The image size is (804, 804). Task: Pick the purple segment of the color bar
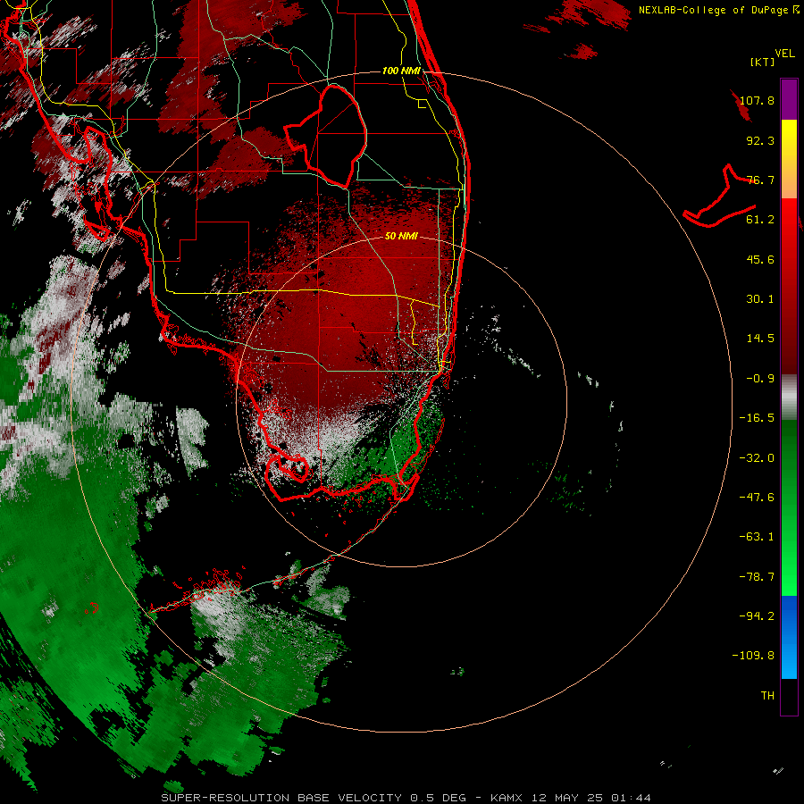point(789,99)
